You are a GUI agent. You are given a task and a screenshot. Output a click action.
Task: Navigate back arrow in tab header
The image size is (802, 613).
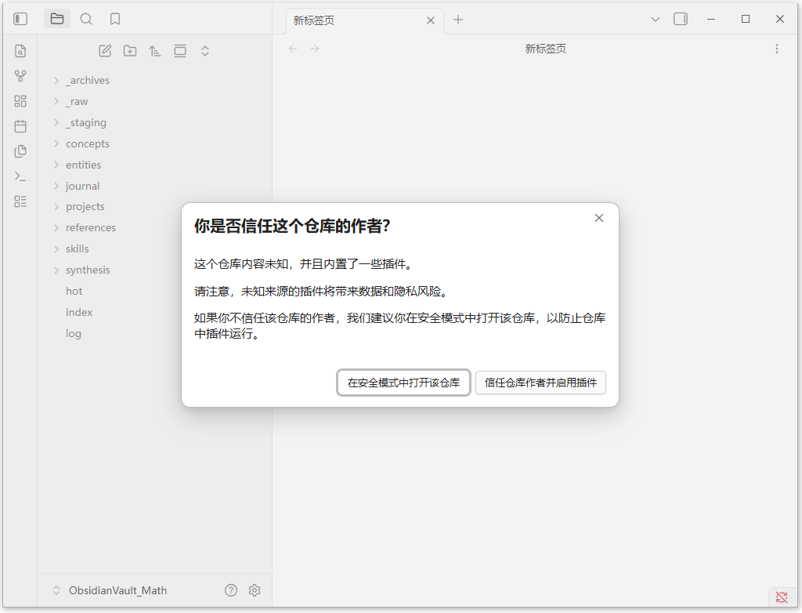[293, 49]
